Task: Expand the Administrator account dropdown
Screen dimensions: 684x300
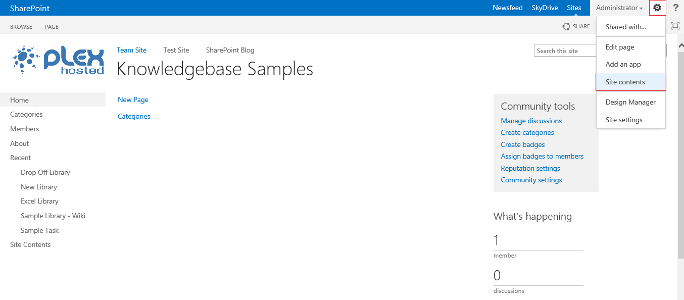Action: click(x=619, y=8)
